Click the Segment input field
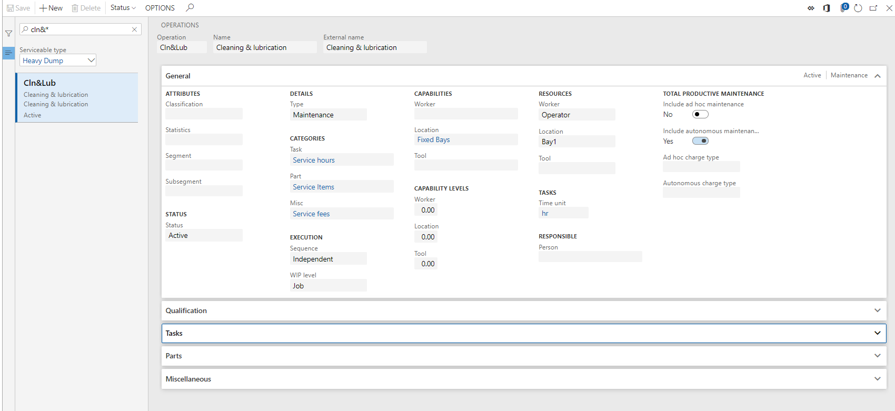The width and height of the screenshot is (895, 411). click(204, 165)
